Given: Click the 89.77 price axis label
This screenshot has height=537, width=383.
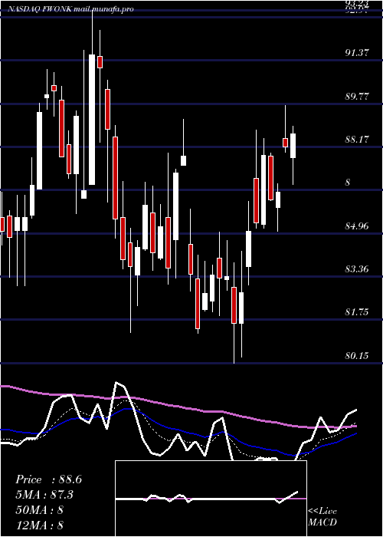Looking at the screenshot, I should 358,96.
